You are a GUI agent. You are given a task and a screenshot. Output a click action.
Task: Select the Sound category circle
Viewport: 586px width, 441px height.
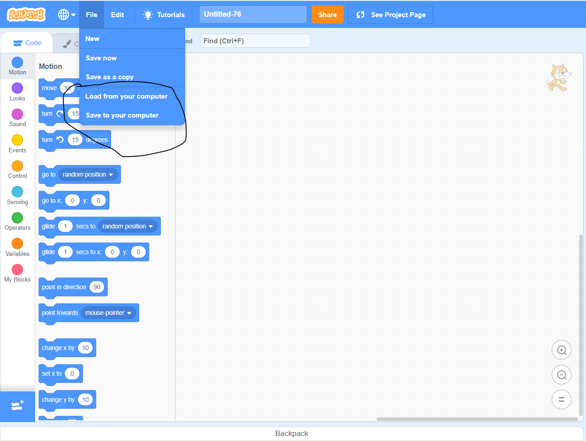(x=17, y=114)
